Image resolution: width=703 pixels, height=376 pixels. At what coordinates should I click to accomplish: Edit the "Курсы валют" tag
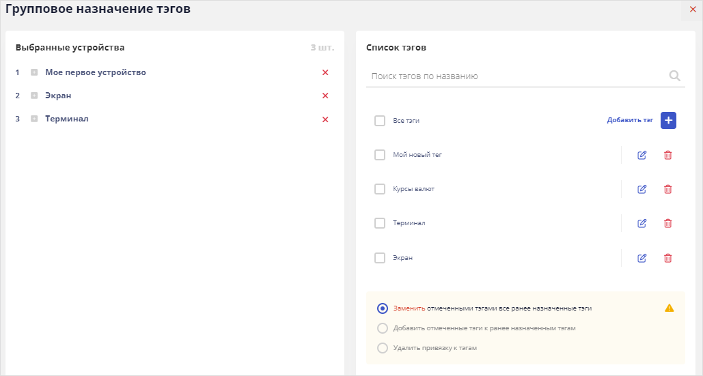(642, 189)
